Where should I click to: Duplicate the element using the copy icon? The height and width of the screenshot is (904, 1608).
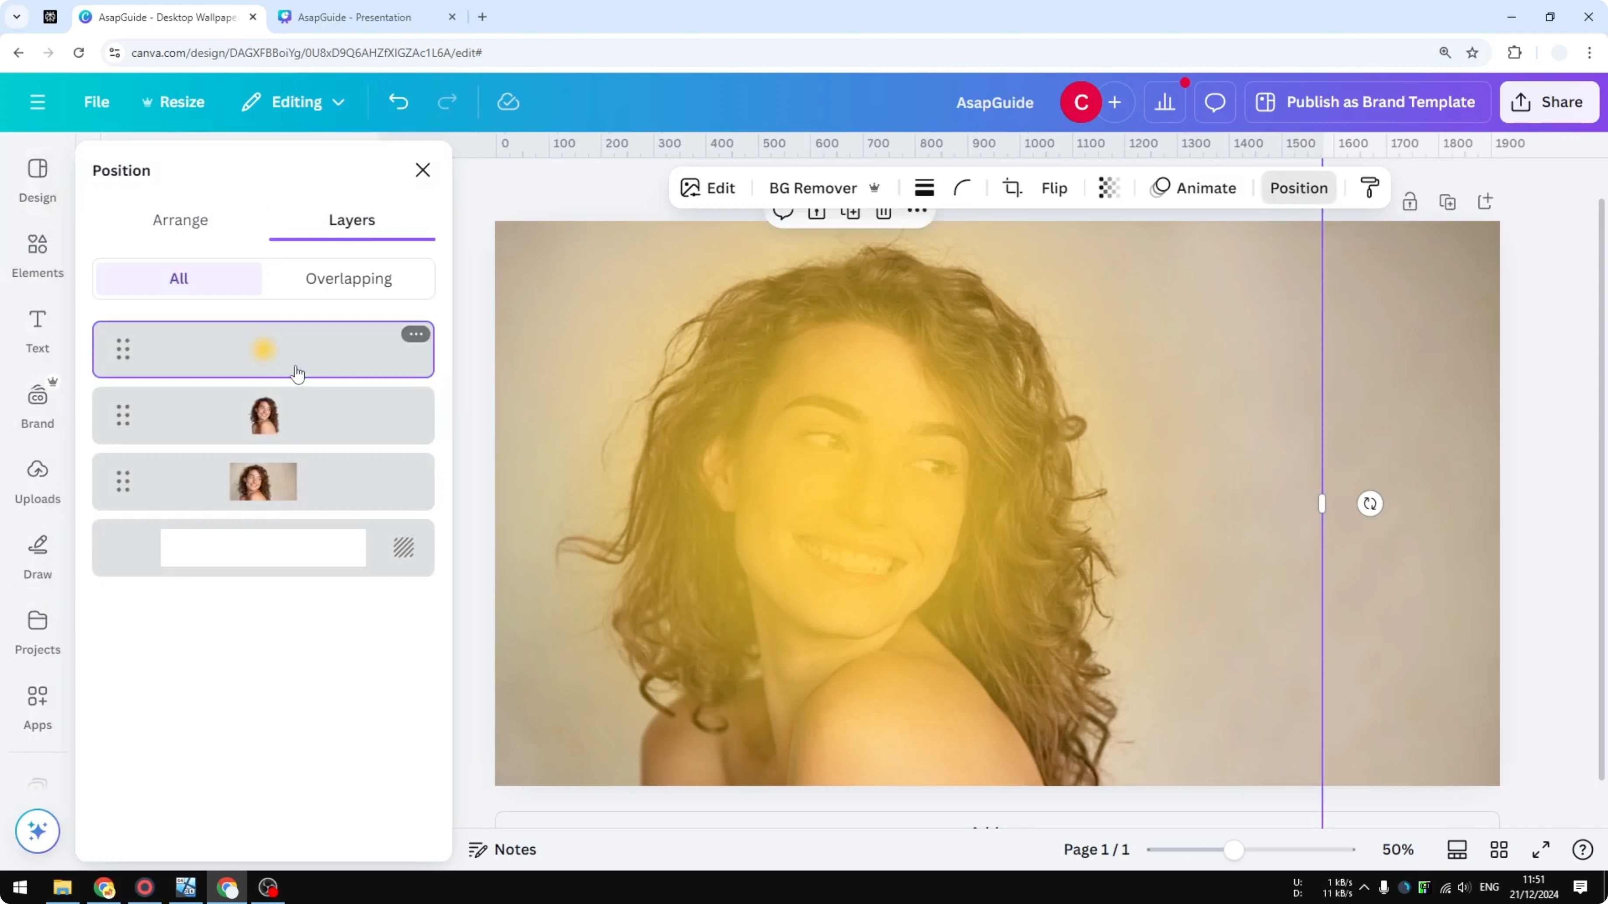point(1448,201)
